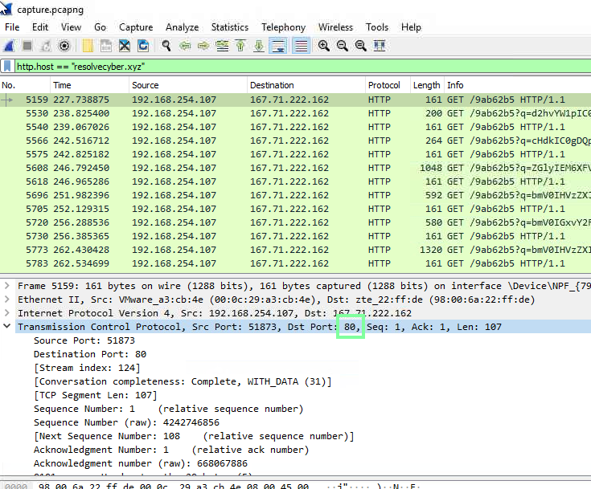
Task: Open capture options gear icon
Action: (x=64, y=46)
